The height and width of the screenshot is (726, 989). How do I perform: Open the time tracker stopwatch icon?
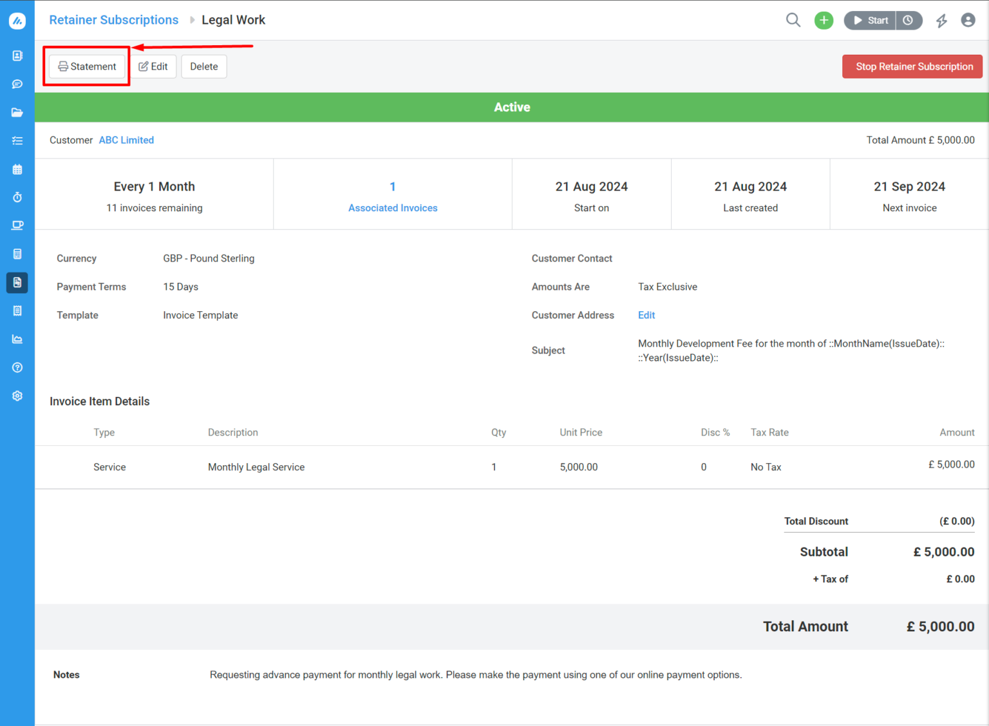pos(17,197)
